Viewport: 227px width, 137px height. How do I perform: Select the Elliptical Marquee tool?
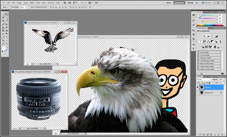pos(3,14)
